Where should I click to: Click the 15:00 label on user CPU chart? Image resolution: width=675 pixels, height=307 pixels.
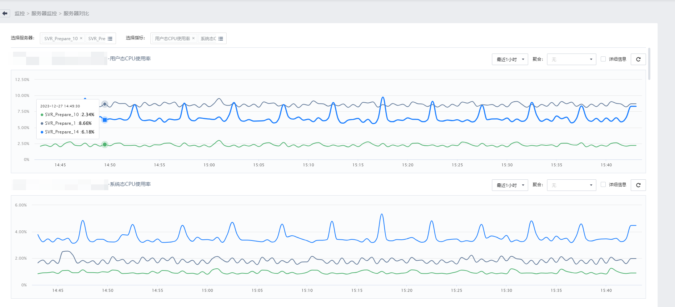click(x=209, y=165)
